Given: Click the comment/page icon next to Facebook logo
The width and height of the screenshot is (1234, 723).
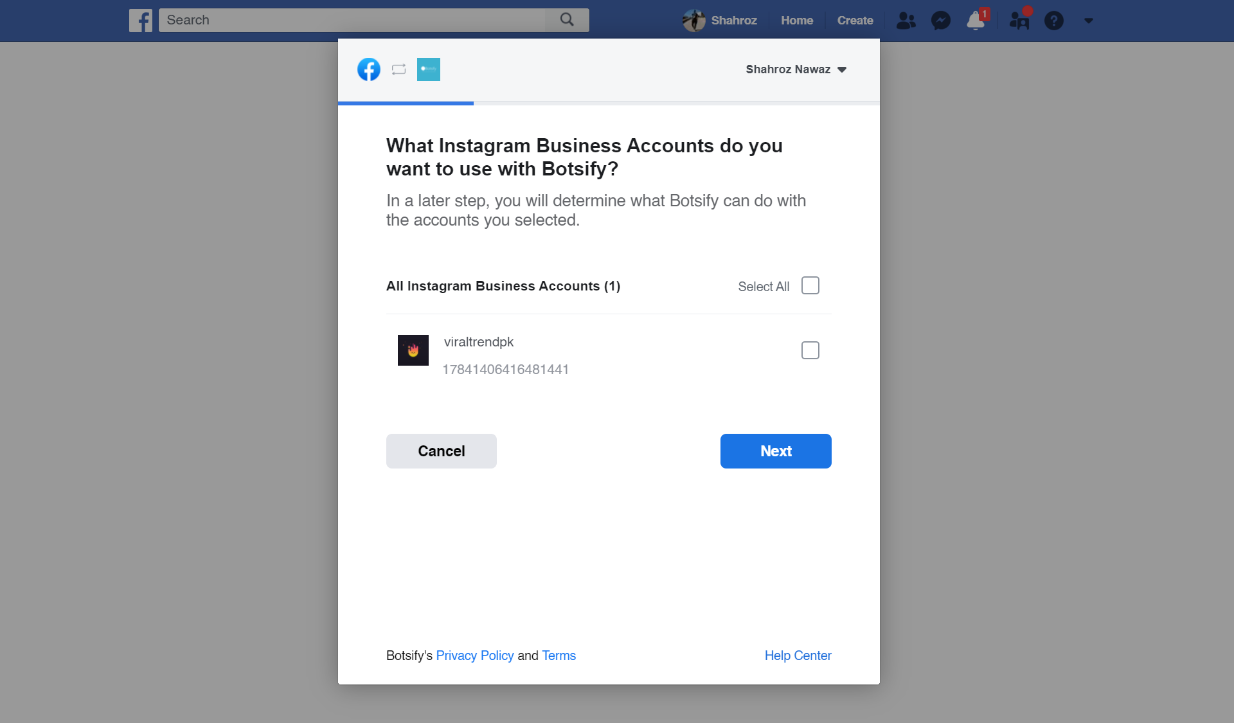Looking at the screenshot, I should (398, 69).
